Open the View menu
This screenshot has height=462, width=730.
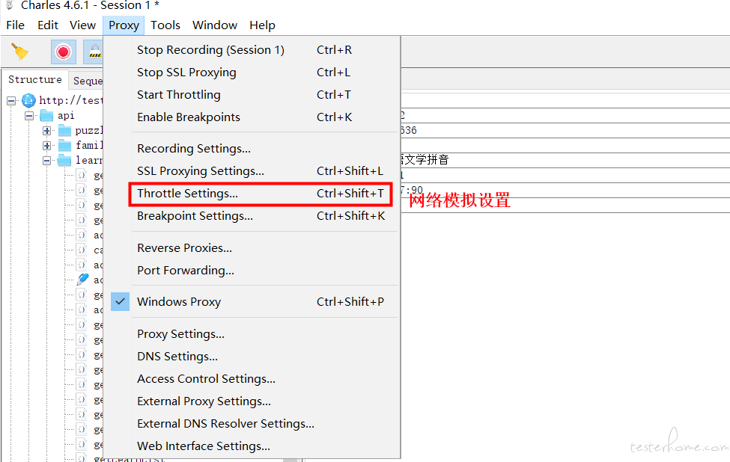coord(83,25)
